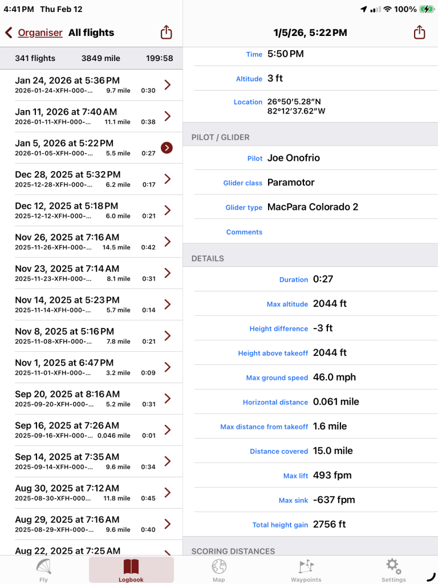
Task: Tap Glider type MacPara Colorado 2 row
Action: [x=313, y=207]
